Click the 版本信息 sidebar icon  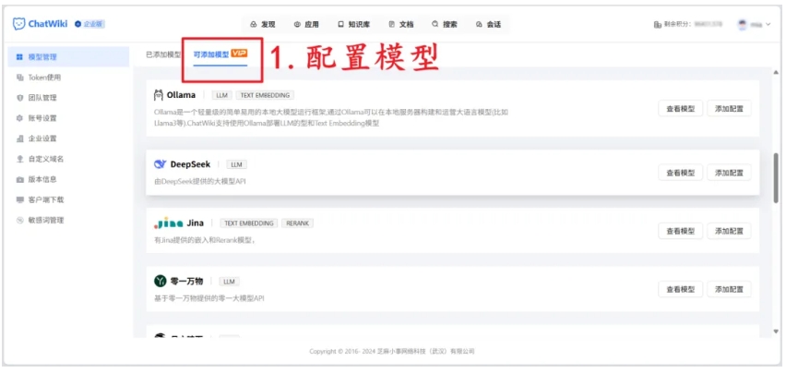tap(19, 179)
